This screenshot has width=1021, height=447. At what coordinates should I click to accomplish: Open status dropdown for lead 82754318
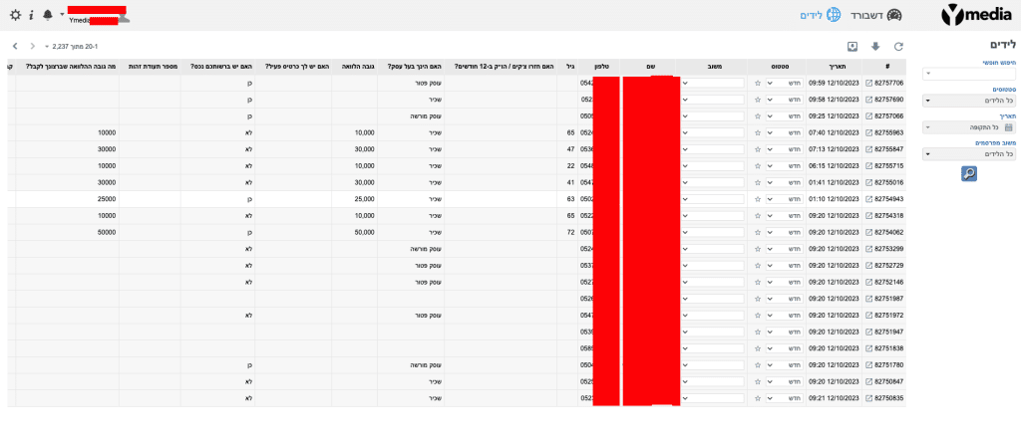tap(785, 216)
